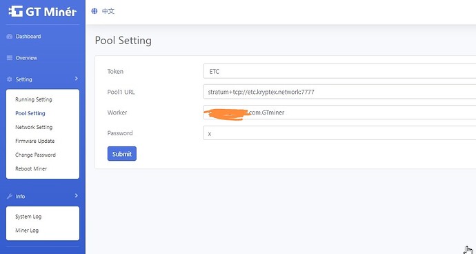Collapse the Info menu chevron

click(76, 195)
